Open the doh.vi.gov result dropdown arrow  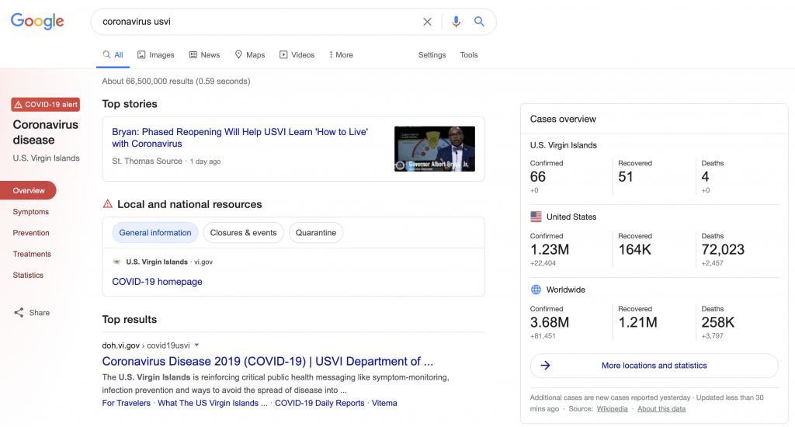pos(196,345)
